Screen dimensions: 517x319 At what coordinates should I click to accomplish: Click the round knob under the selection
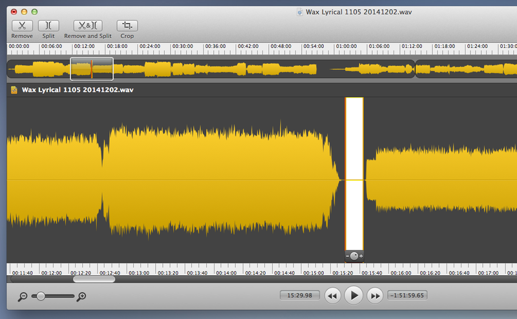tap(354, 256)
